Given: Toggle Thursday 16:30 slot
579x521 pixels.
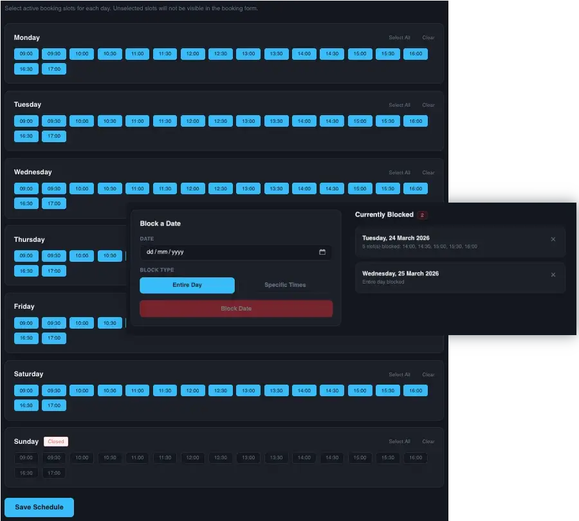Looking at the screenshot, I should pyautogui.click(x=26, y=271).
